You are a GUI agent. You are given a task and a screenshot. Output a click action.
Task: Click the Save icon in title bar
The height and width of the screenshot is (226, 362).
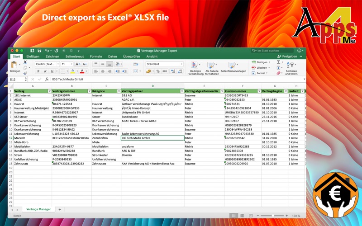coord(39,51)
